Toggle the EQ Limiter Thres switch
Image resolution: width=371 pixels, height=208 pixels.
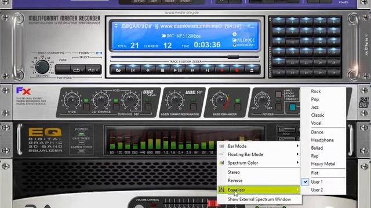click(81, 151)
